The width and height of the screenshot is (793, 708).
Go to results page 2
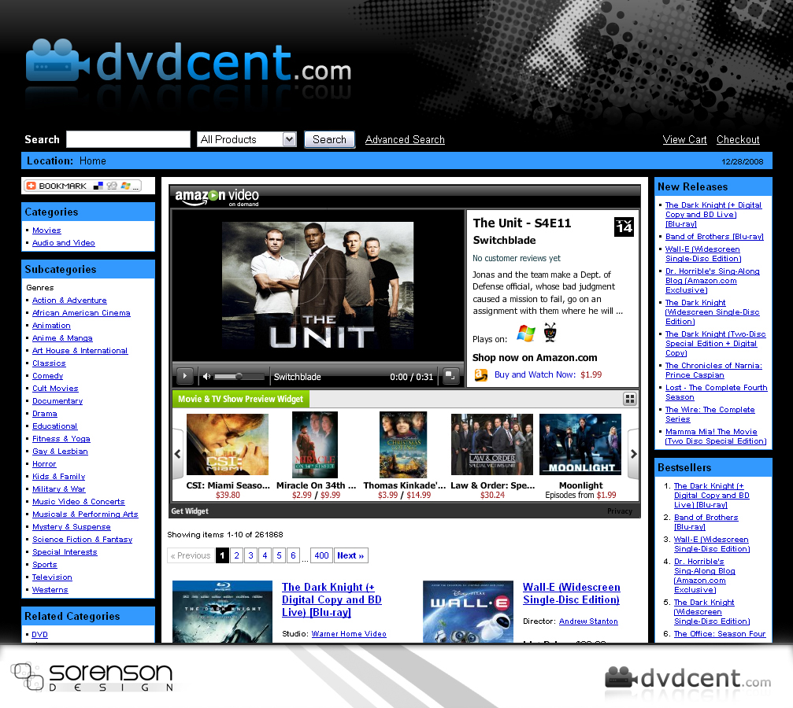(237, 555)
